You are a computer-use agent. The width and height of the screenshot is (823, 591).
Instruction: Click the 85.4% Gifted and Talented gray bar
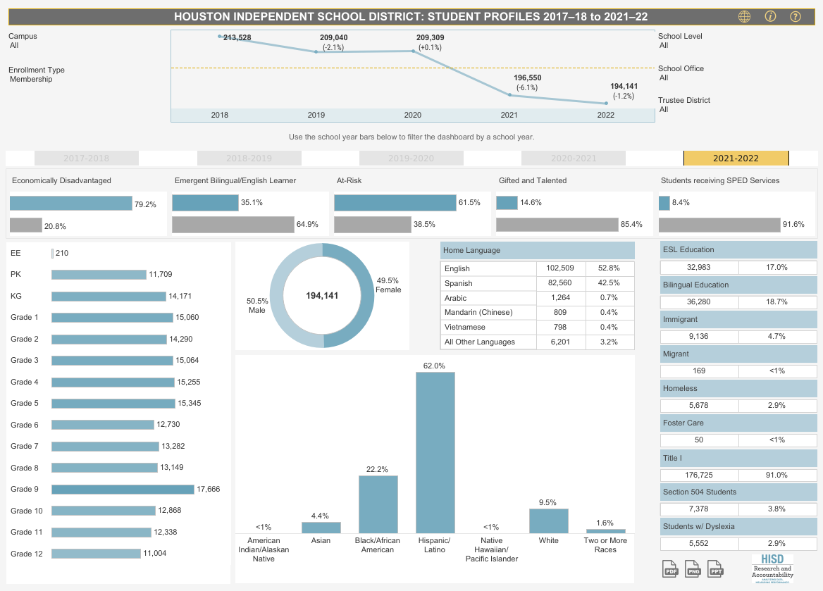(557, 225)
